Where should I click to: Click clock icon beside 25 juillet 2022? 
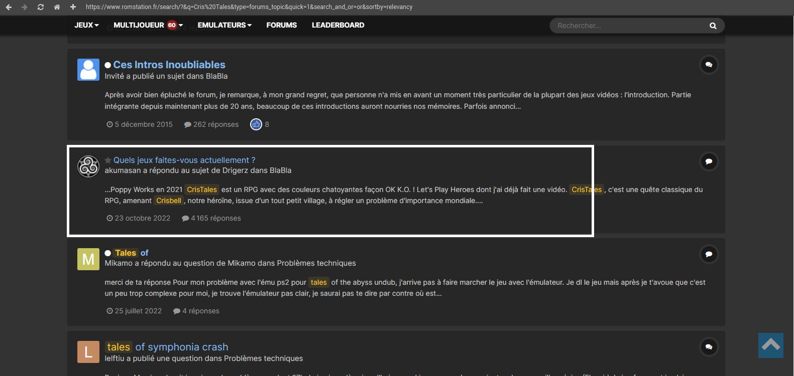pos(109,311)
